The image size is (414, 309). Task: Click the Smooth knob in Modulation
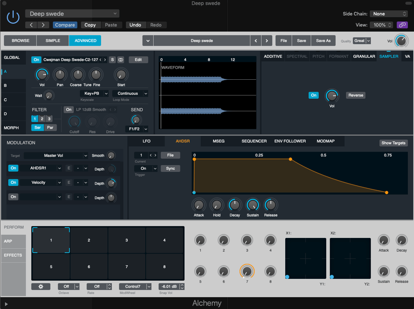tap(111, 155)
